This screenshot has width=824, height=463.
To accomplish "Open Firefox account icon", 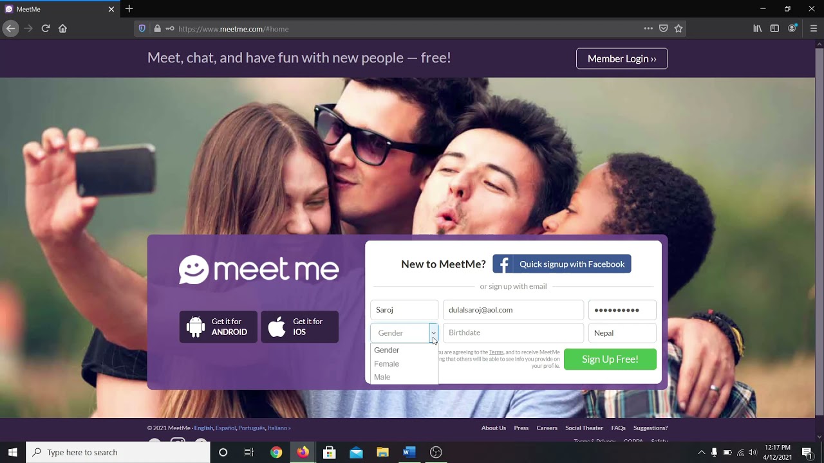I will tap(792, 28).
